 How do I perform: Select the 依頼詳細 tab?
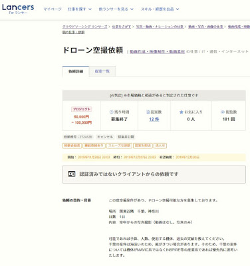coord(76,71)
